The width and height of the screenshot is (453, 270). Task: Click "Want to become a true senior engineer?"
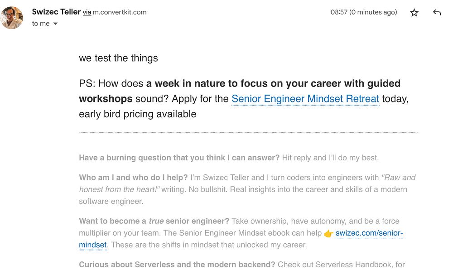(154, 221)
